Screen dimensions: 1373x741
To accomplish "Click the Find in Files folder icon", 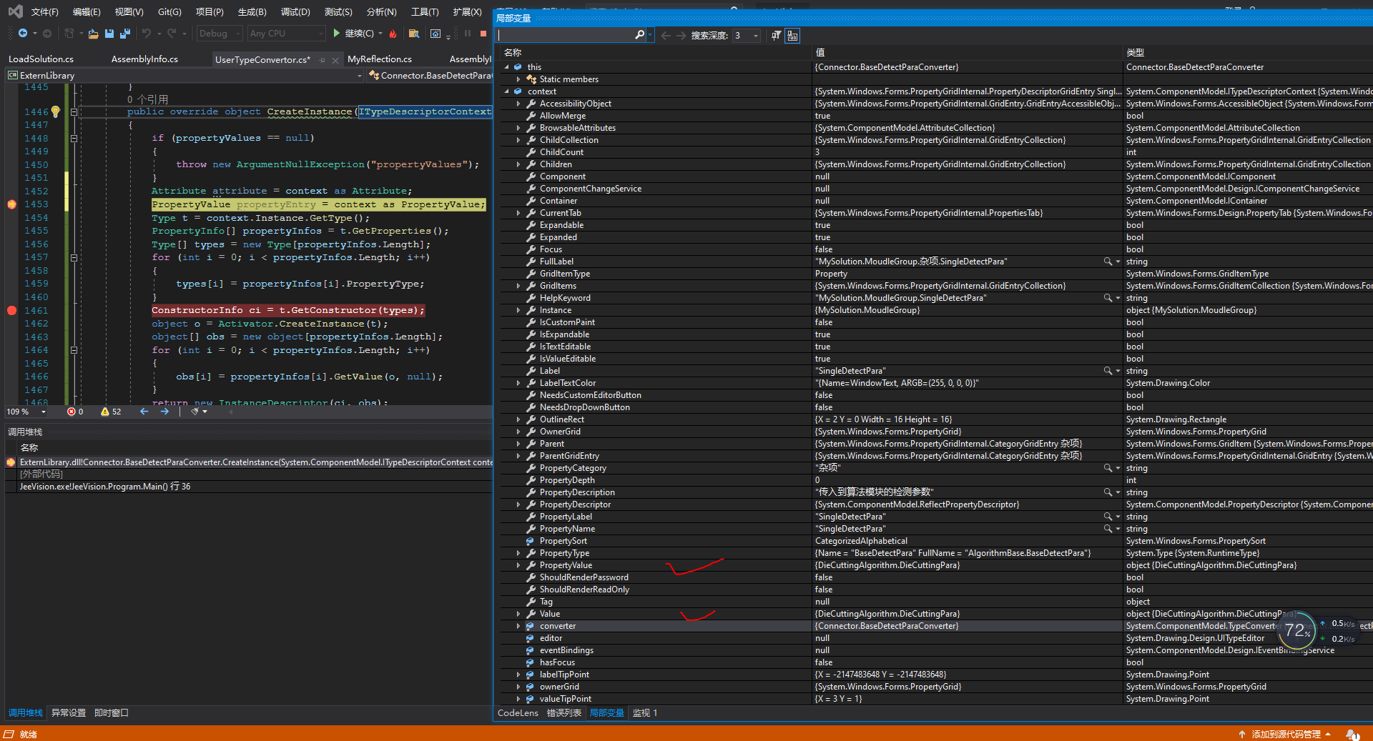I will (x=413, y=34).
